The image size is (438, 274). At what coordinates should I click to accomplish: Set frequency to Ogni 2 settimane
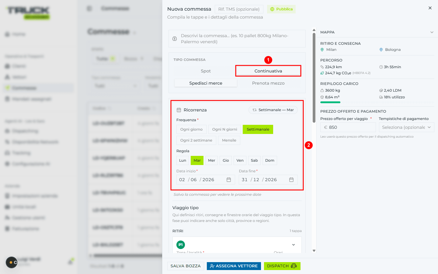pyautogui.click(x=196, y=140)
